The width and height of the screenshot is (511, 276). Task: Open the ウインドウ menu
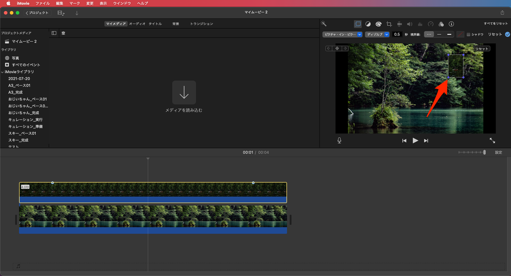click(122, 3)
